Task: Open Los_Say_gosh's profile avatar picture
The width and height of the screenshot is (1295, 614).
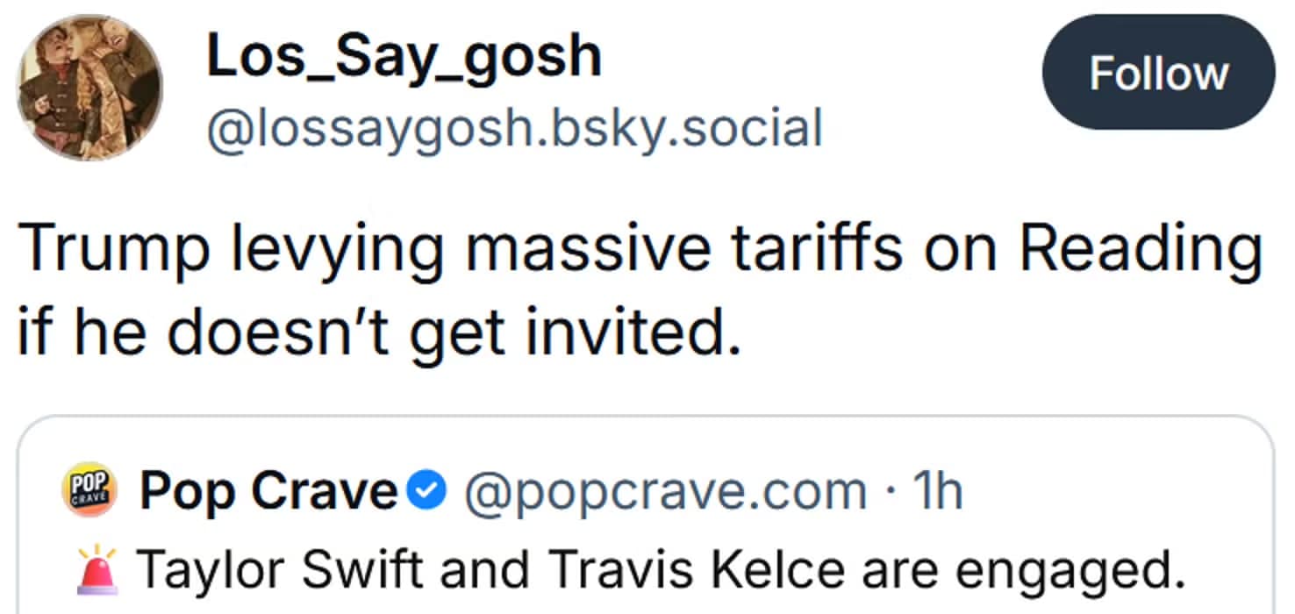Action: pyautogui.click(x=89, y=88)
